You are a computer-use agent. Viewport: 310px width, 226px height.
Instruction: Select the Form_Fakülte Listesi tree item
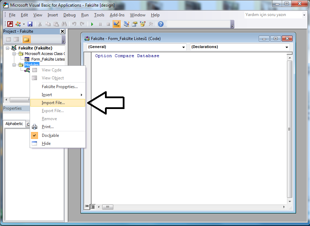tap(45, 59)
